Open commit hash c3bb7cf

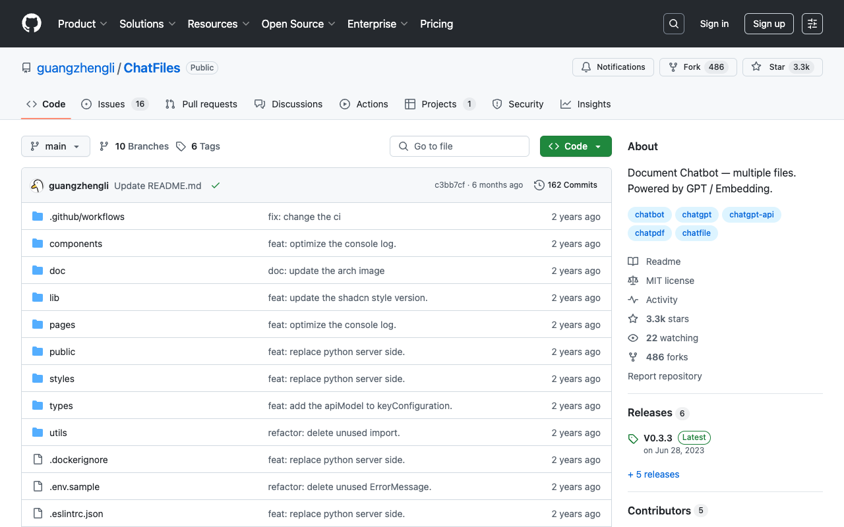pos(450,185)
